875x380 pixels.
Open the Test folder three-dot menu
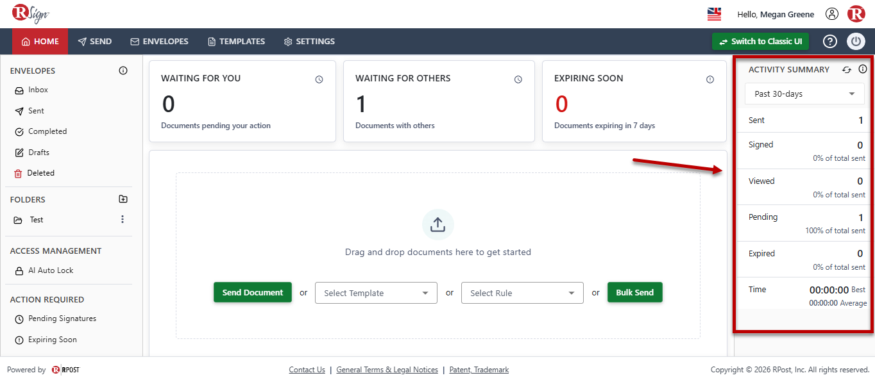[123, 219]
